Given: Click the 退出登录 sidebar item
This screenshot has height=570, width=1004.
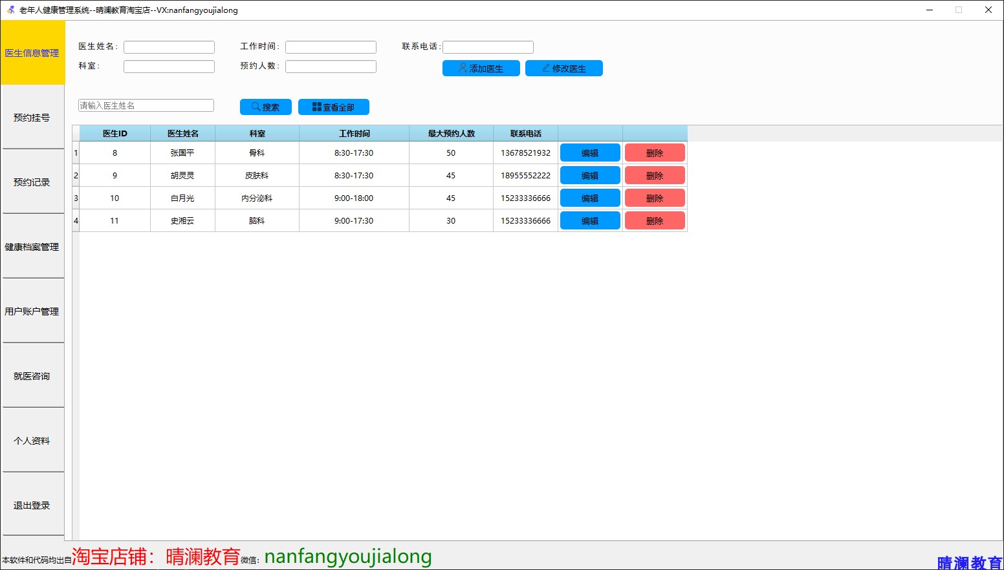Looking at the screenshot, I should pos(32,505).
